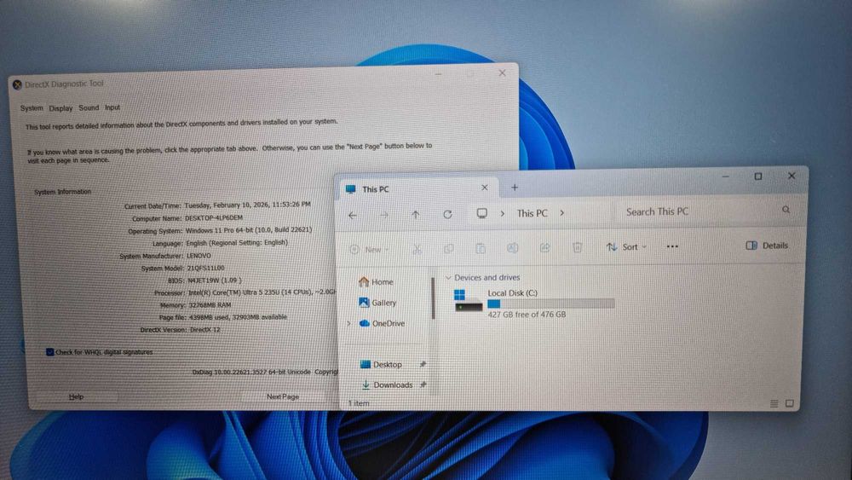The image size is (852, 480).
Task: Click chevron after This PC in address bar
Action: (561, 212)
